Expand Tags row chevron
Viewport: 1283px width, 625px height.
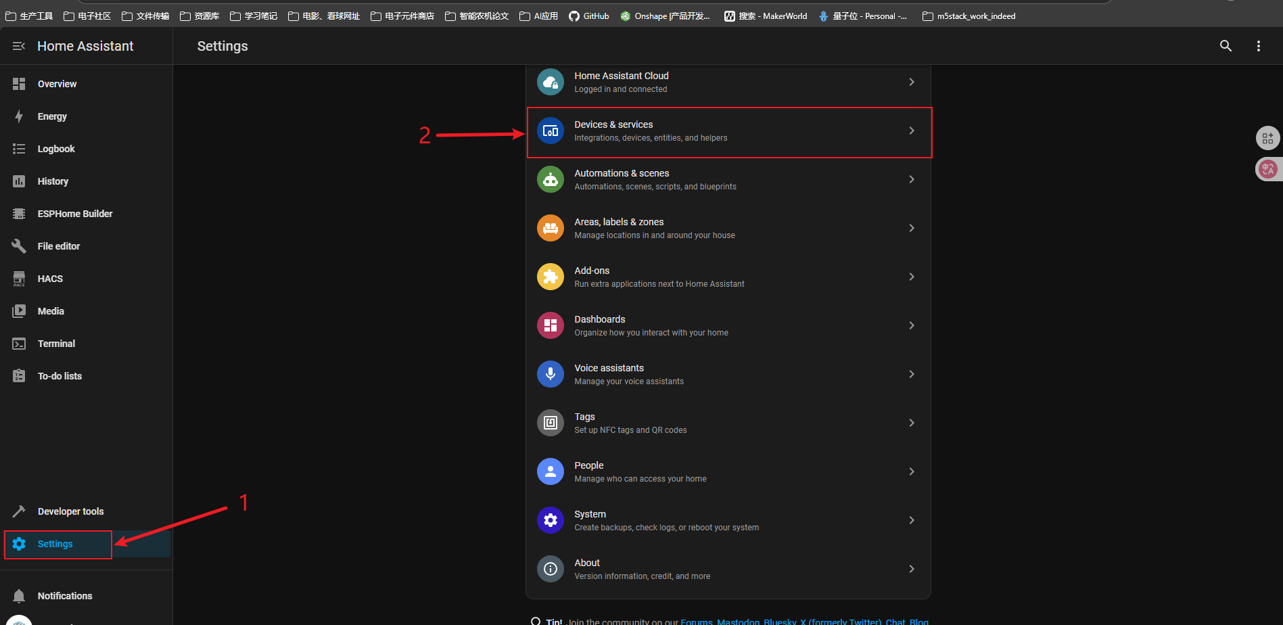(912, 423)
